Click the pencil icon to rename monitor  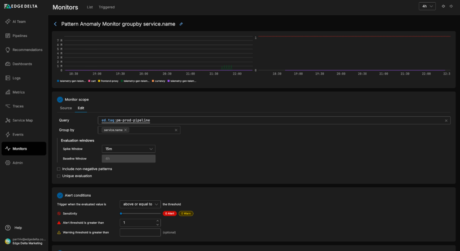(181, 24)
